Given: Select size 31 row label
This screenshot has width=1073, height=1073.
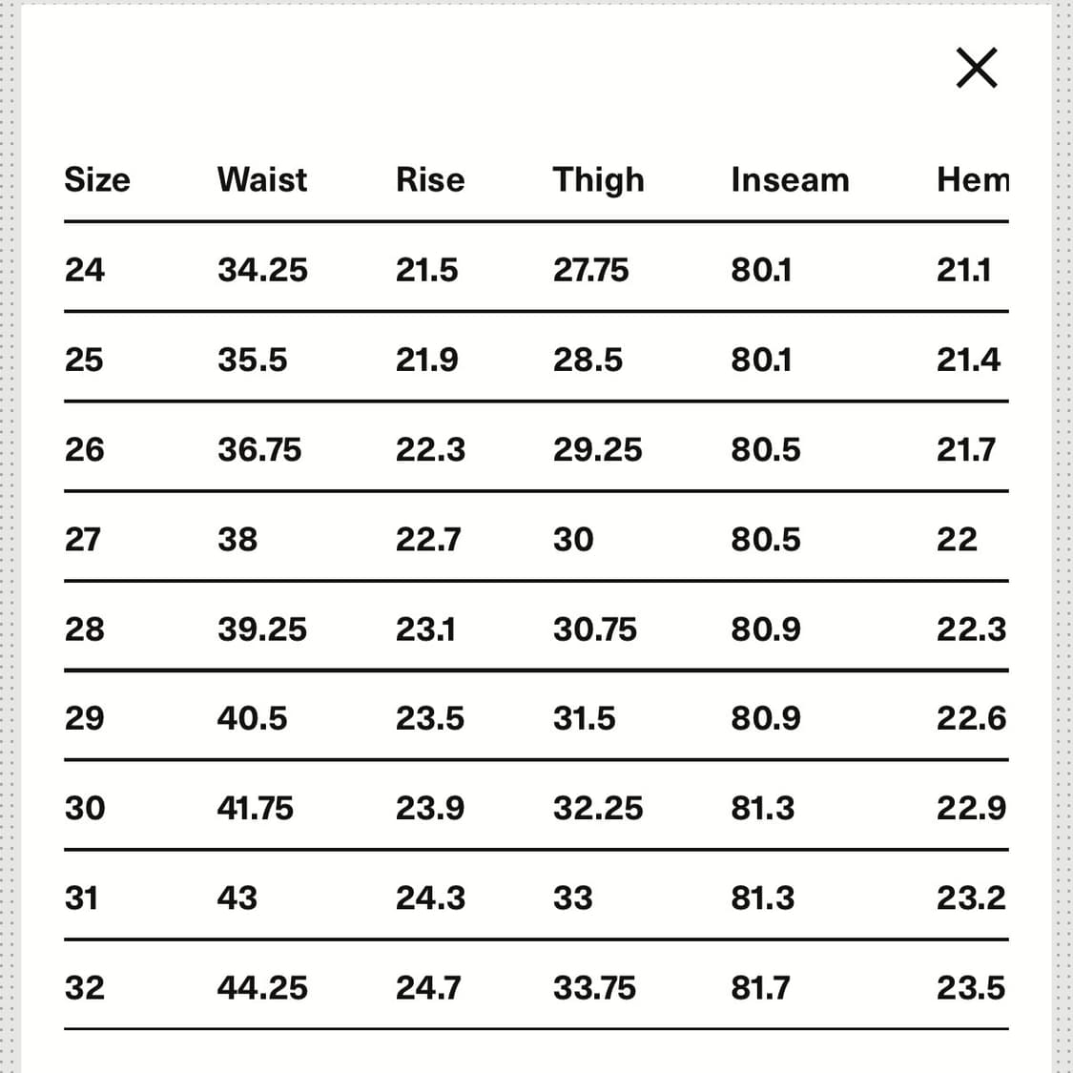Looking at the screenshot, I should (81, 898).
